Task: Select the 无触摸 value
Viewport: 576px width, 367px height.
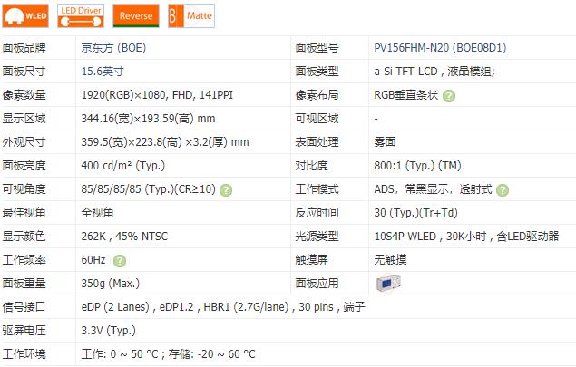Action: click(390, 260)
